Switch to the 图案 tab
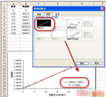 point(39,14)
